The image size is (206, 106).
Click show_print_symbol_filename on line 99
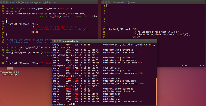point(22,53)
